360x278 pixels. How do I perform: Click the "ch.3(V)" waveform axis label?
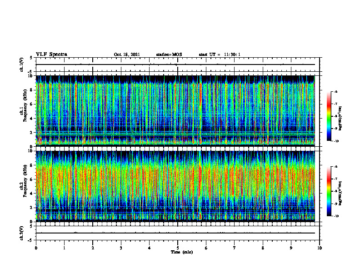21,233
